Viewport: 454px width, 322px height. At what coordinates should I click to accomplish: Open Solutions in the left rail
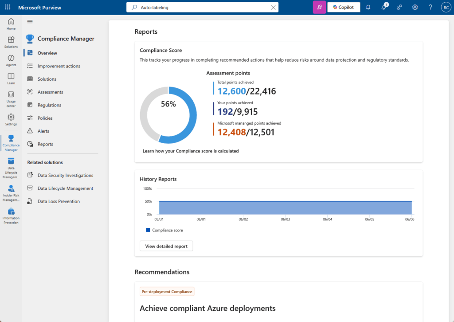(11, 42)
